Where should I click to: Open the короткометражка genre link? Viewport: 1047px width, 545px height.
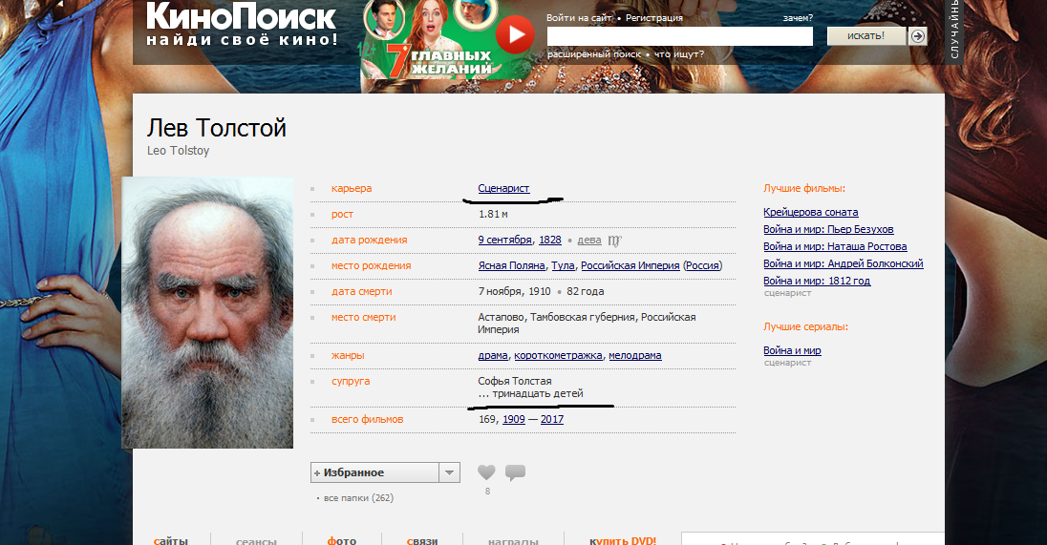558,356
